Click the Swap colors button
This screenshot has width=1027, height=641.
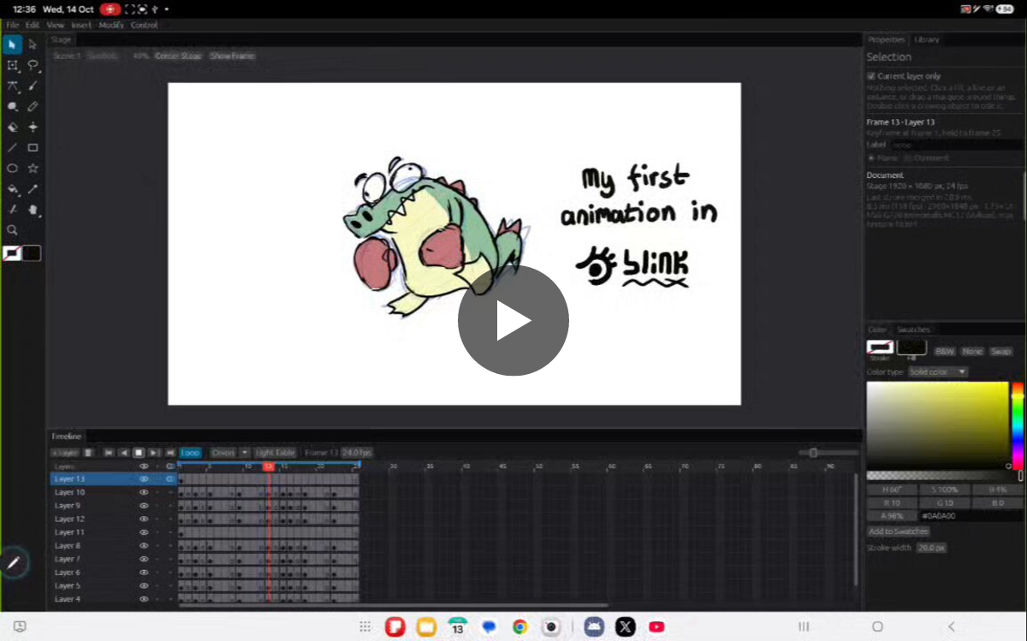1000,351
